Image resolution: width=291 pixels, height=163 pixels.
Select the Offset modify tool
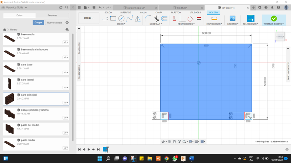164,19
